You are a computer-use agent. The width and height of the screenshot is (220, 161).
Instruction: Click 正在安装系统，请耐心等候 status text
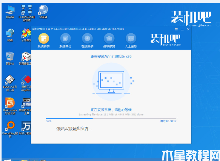point(111,110)
